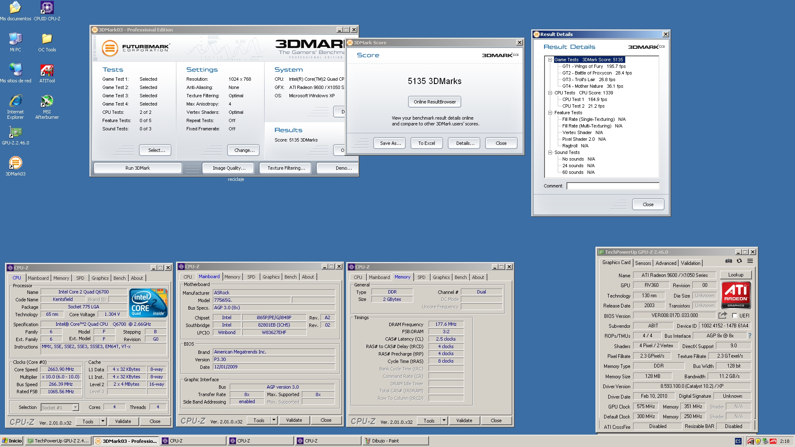Click the Run 3DMark button
795x447 pixels.
click(x=137, y=168)
